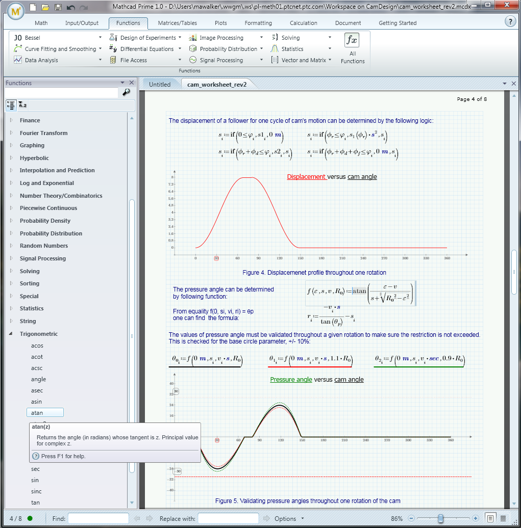The width and height of the screenshot is (521, 528).
Task: Open the All Functions button
Action: pyautogui.click(x=353, y=49)
